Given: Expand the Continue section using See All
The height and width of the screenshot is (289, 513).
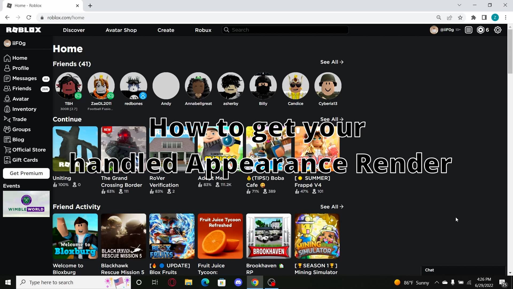Looking at the screenshot, I should [331, 119].
